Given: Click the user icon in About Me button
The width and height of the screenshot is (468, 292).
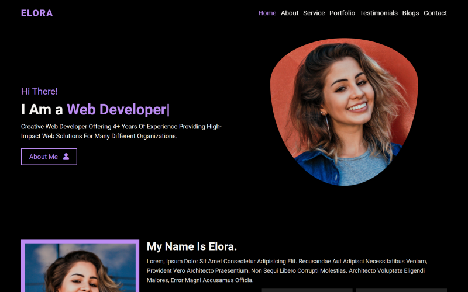Looking at the screenshot, I should [66, 157].
